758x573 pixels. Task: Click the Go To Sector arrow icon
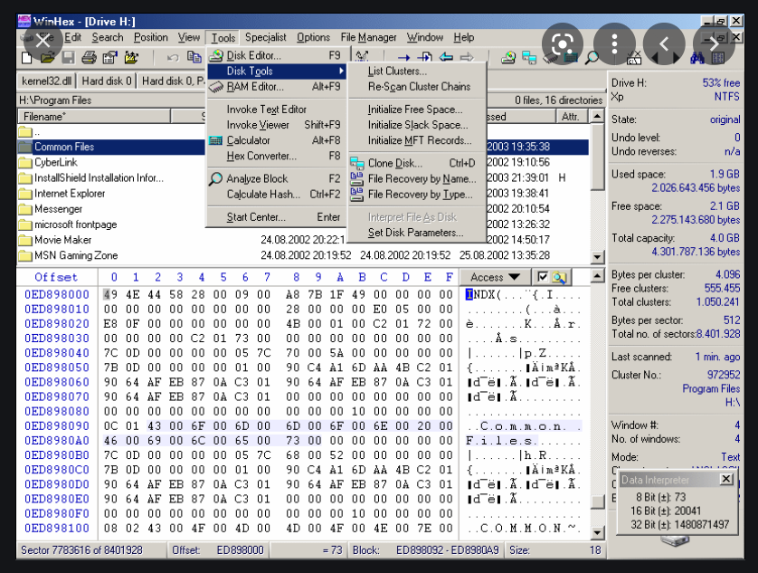tap(424, 58)
